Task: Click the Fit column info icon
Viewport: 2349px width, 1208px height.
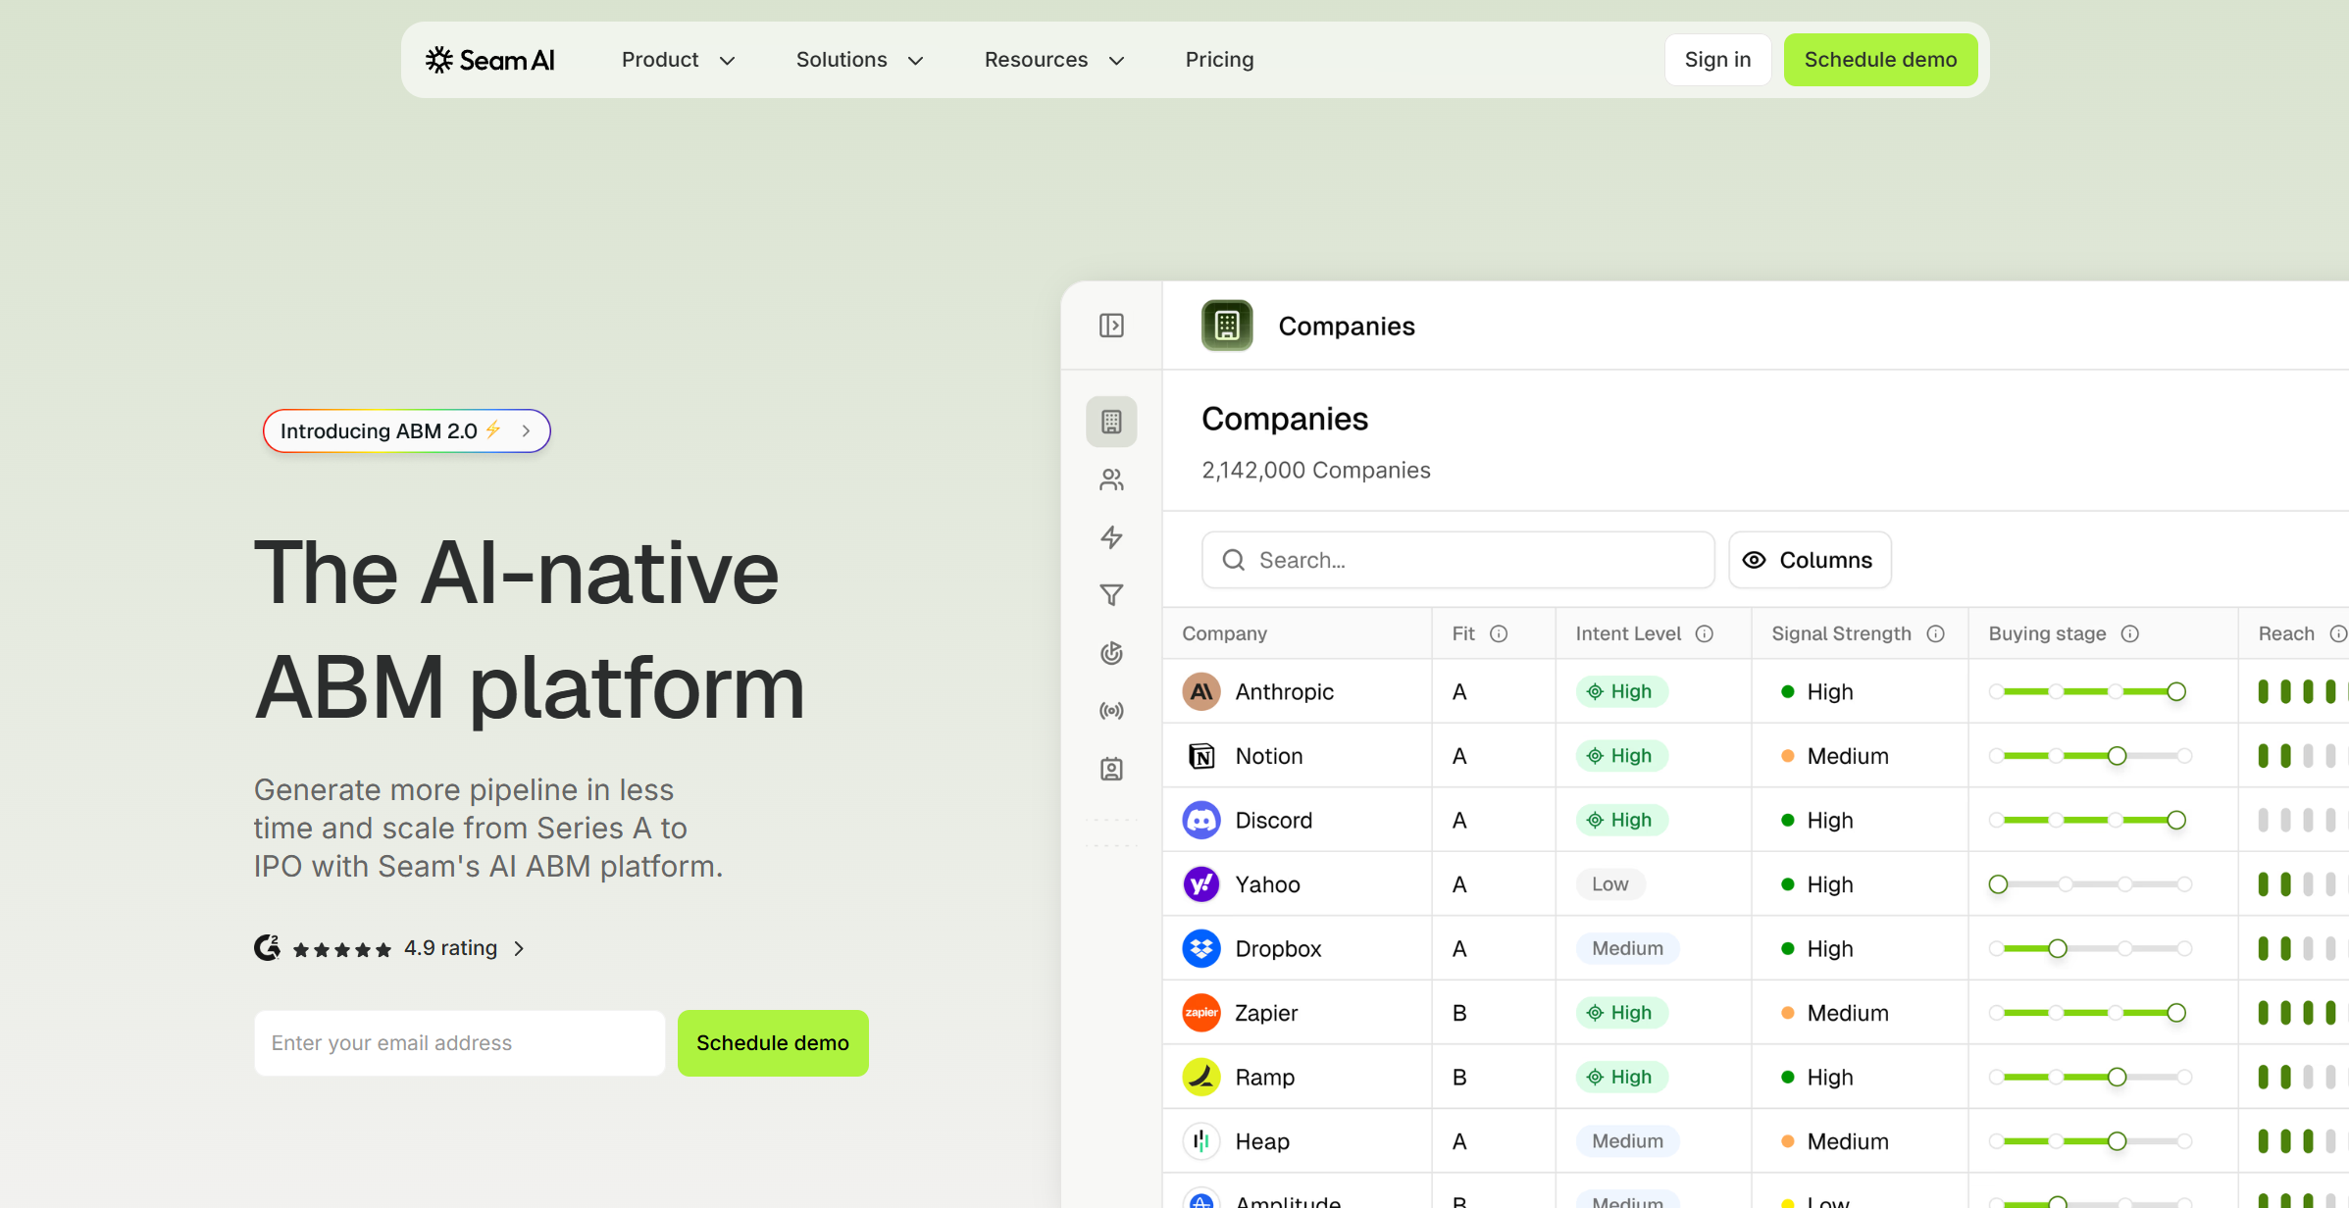Action: pyautogui.click(x=1499, y=633)
